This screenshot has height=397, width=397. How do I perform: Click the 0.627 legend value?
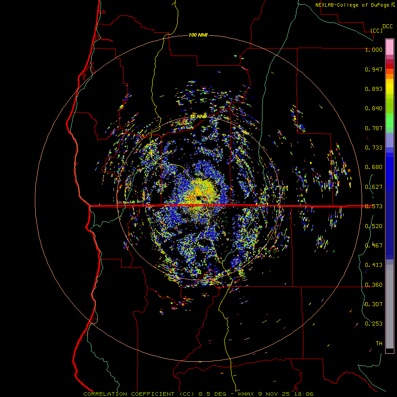pos(374,187)
